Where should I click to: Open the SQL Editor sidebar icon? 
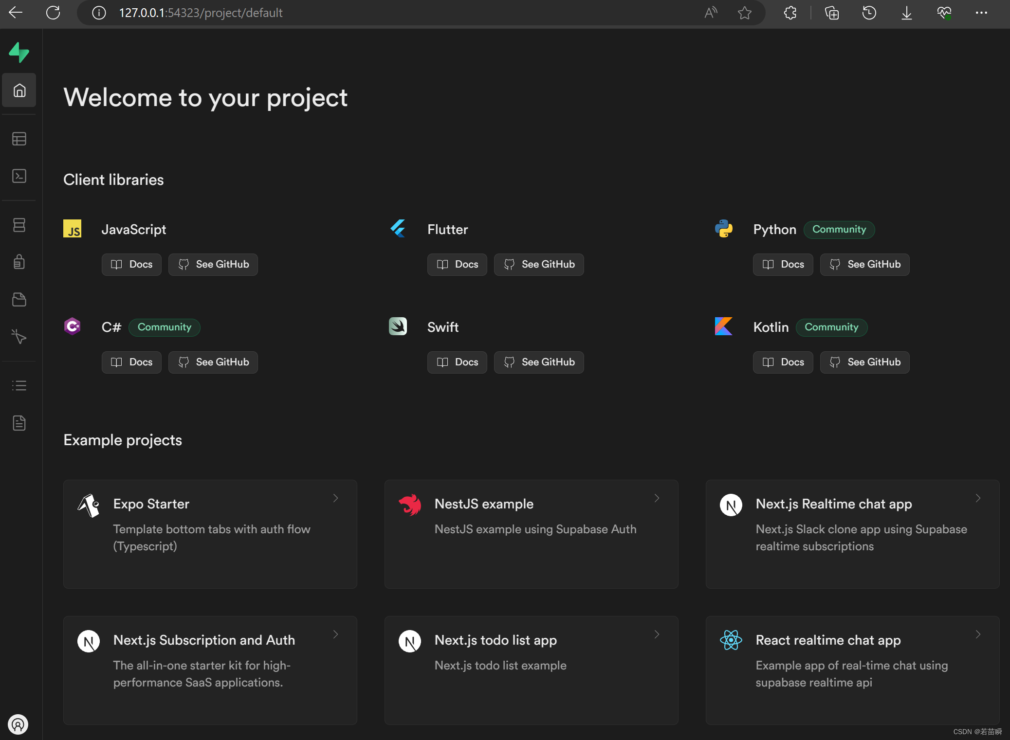19,176
